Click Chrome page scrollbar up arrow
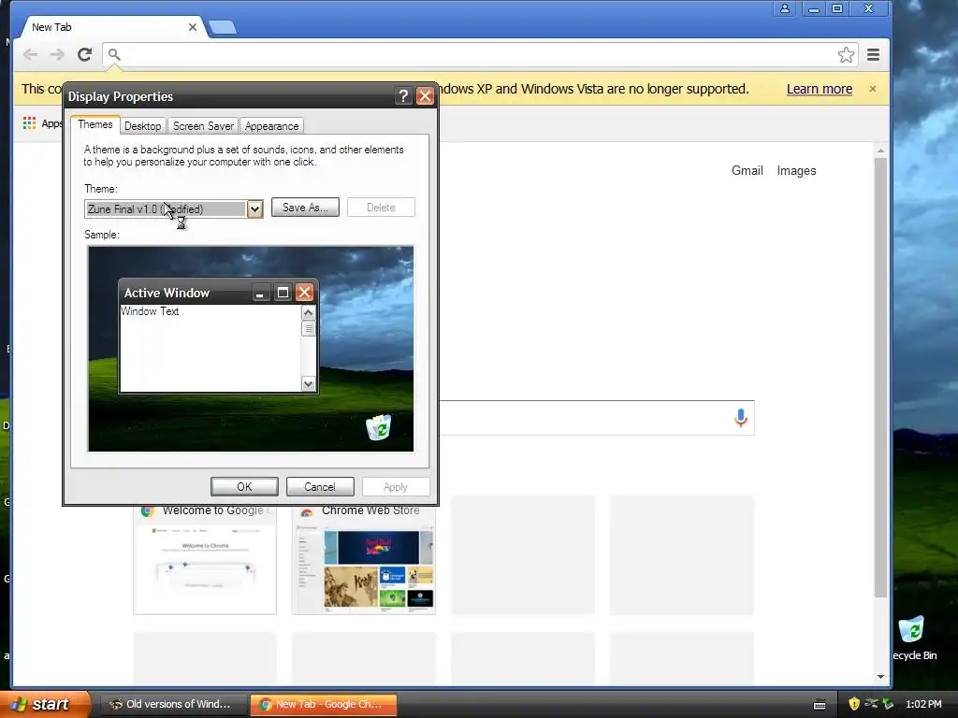Screen dimensions: 958x718 880,151
